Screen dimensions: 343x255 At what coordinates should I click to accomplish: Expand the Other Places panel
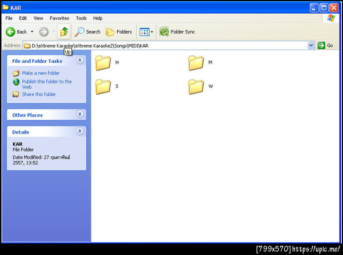[80, 114]
